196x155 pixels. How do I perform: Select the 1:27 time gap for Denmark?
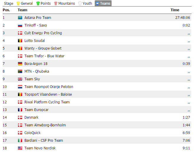[186, 118]
